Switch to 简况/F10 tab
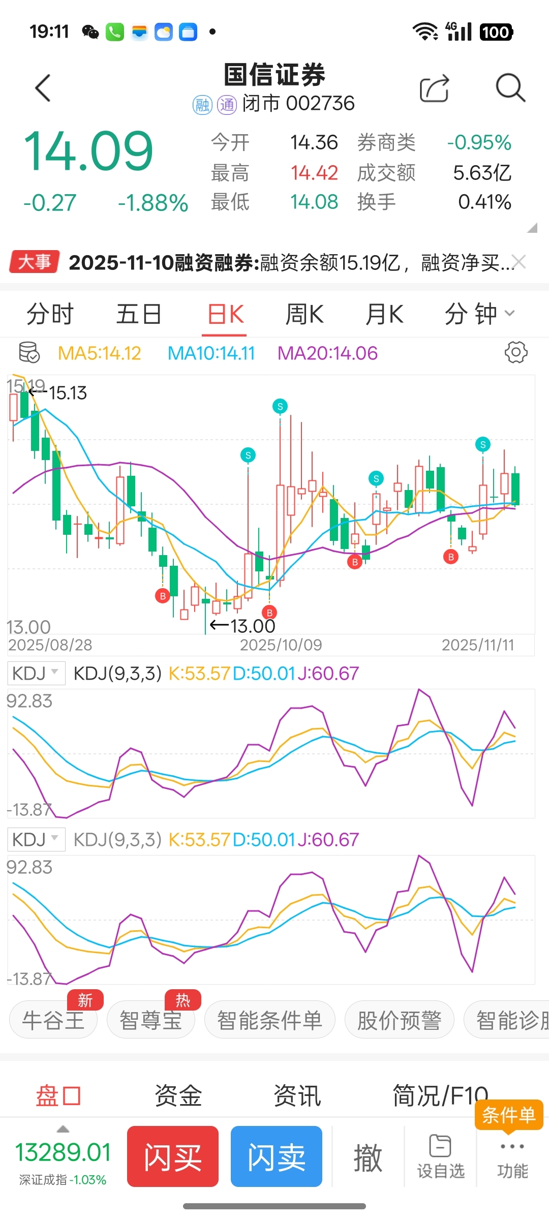 tap(440, 1095)
